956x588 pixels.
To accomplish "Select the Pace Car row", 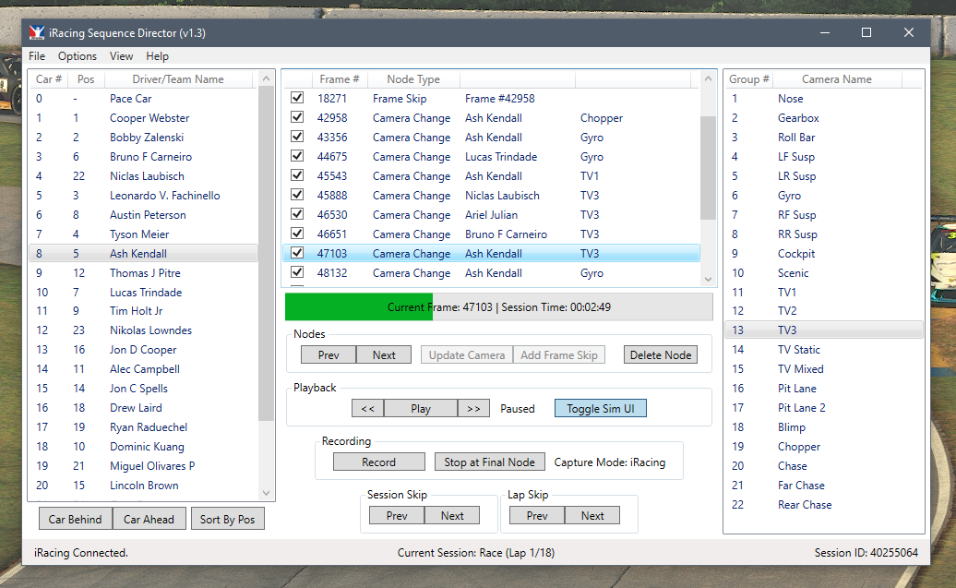I will 144,98.
